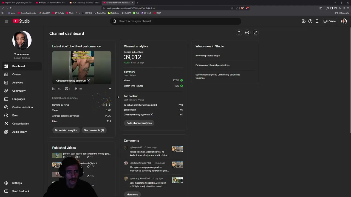Open Settings in the sidebar
Image resolution: width=351 pixels, height=197 pixels.
click(22, 183)
